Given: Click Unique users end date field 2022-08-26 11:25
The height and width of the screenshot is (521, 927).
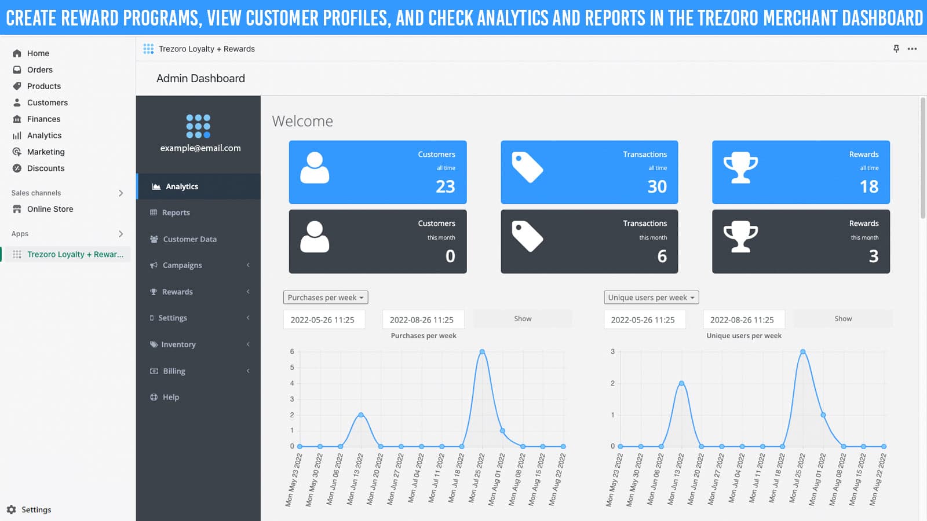Looking at the screenshot, I should point(744,320).
